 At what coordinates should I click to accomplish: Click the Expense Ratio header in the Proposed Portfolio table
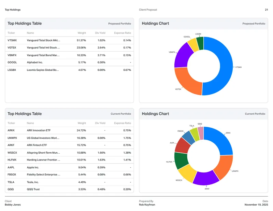point(123,33)
